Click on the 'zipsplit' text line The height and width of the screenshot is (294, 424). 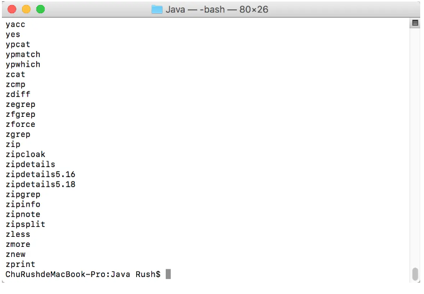click(25, 224)
